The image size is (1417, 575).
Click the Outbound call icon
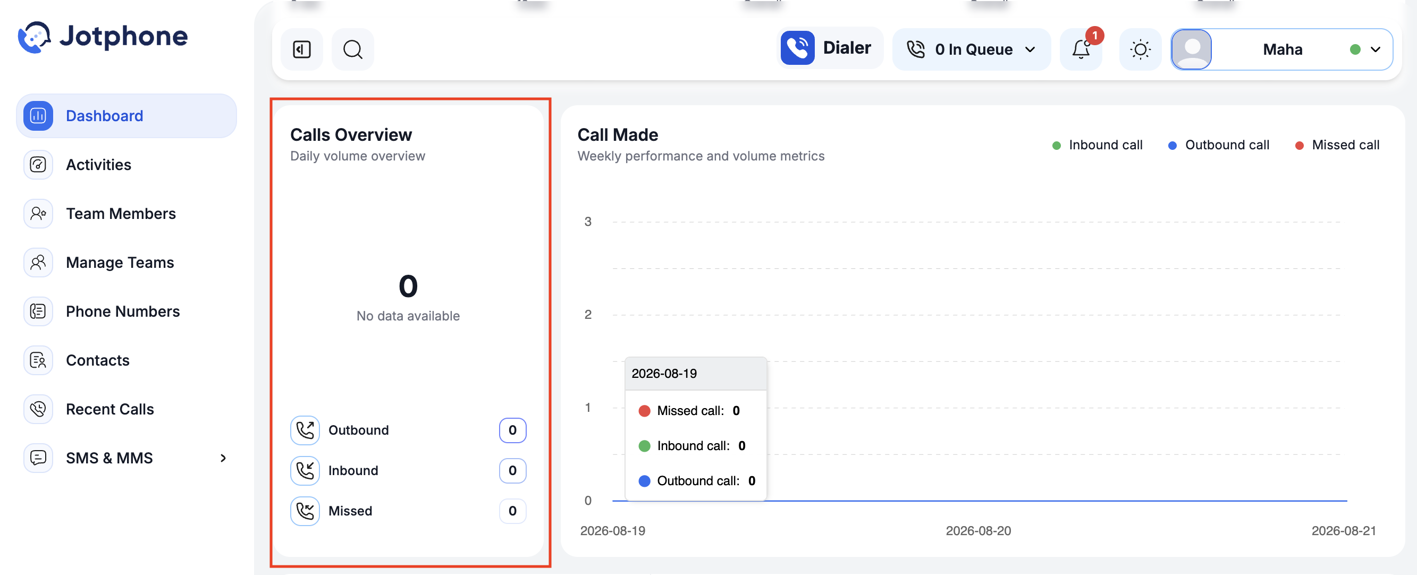tap(305, 430)
